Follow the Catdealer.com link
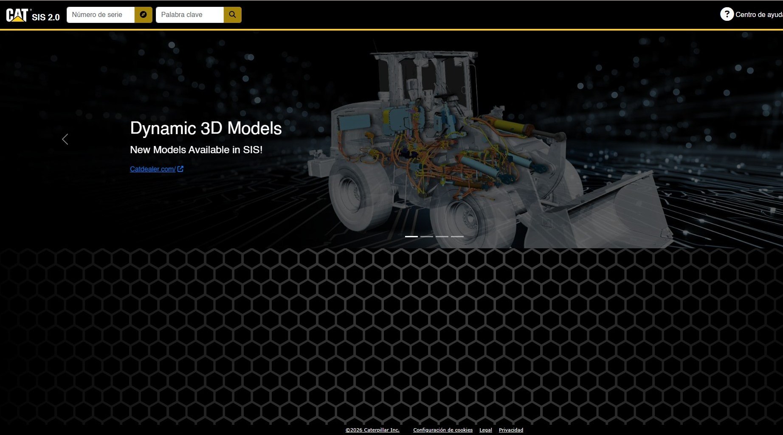The height and width of the screenshot is (435, 783). pos(152,169)
